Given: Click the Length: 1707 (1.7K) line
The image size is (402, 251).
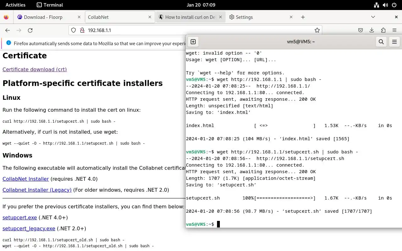Looking at the screenshot, I should point(251,178).
